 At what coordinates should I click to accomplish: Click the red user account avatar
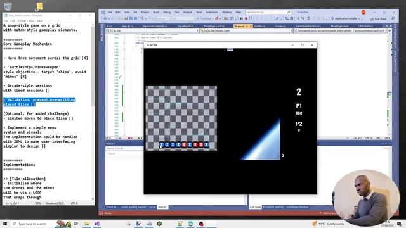coord(363,12)
